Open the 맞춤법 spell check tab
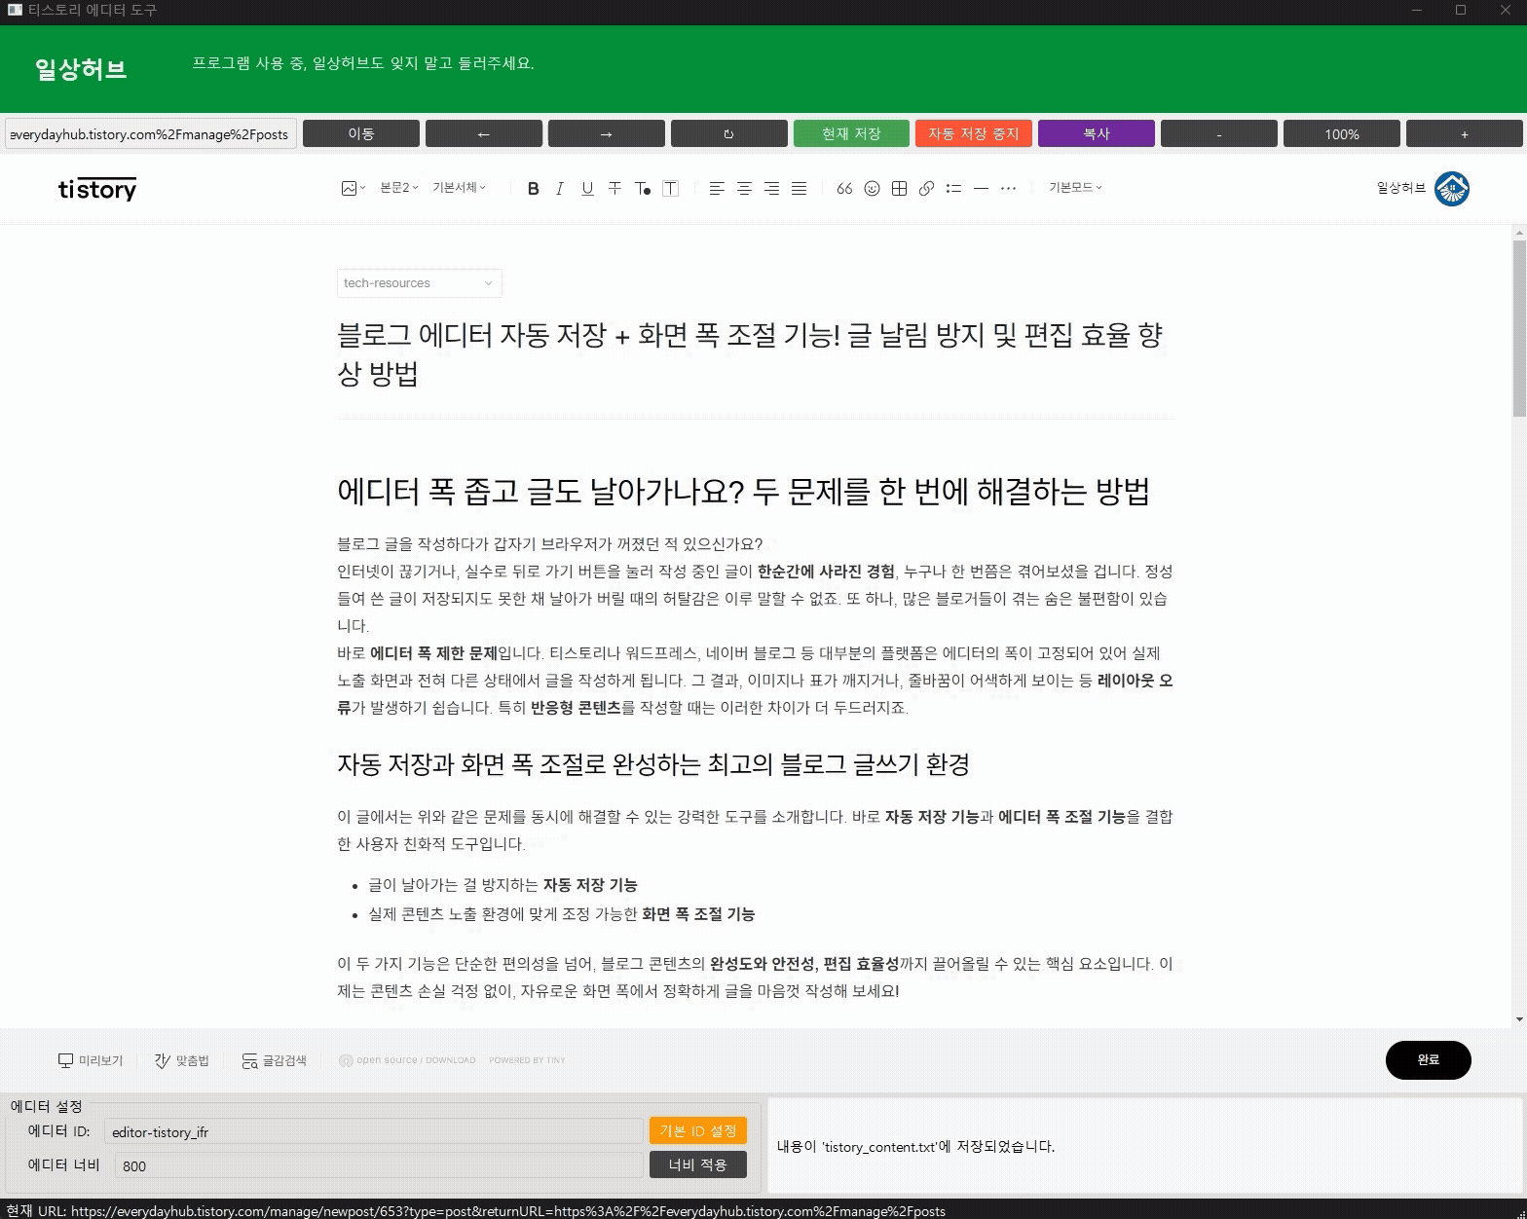This screenshot has height=1219, width=1527. pyautogui.click(x=182, y=1060)
